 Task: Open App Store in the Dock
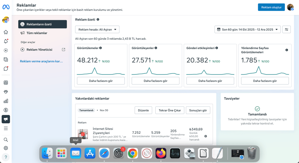(x=90, y=153)
